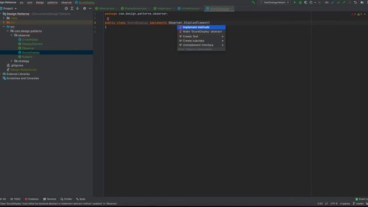Click 'design' in the breadcrumb bar
The width and height of the screenshot is (368, 207).
point(40,2)
